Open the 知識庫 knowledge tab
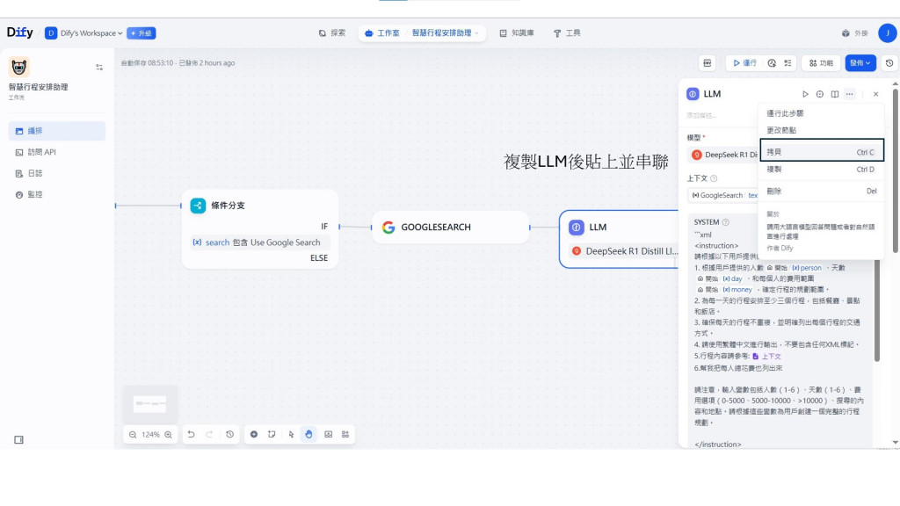This screenshot has width=900, height=506. 517,33
